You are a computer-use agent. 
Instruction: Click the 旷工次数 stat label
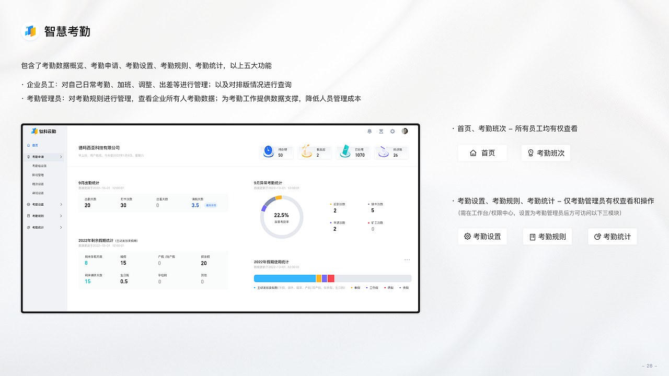click(377, 222)
